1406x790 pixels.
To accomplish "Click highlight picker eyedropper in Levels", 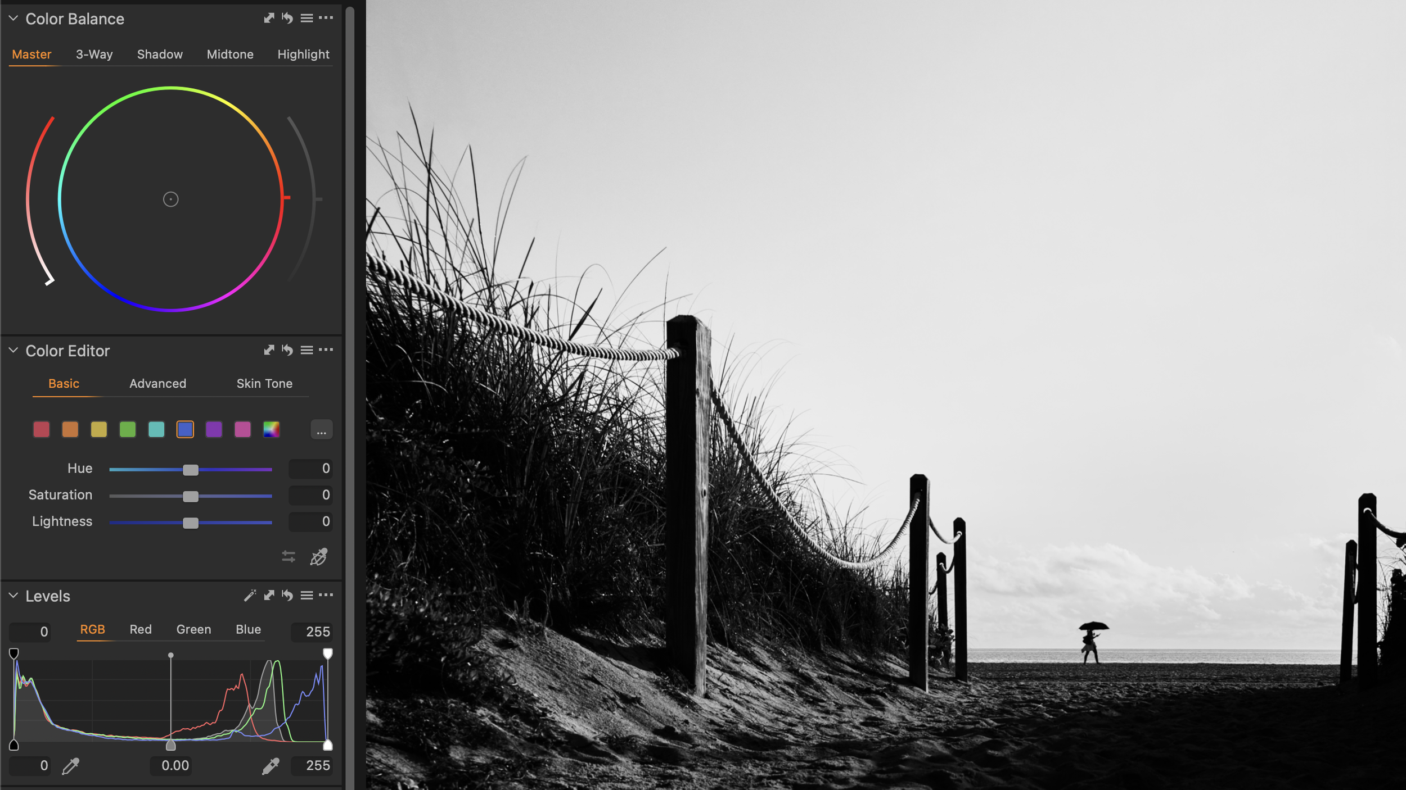I will pyautogui.click(x=272, y=765).
